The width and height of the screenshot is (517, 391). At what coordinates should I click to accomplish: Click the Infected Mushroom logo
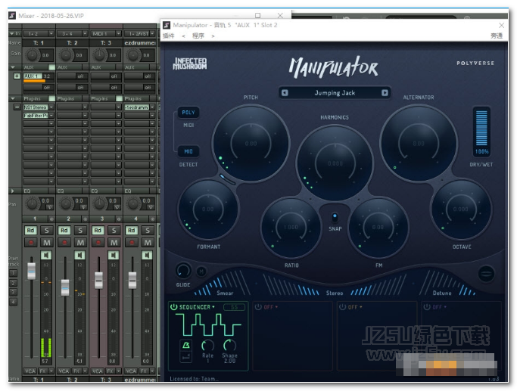(x=190, y=64)
